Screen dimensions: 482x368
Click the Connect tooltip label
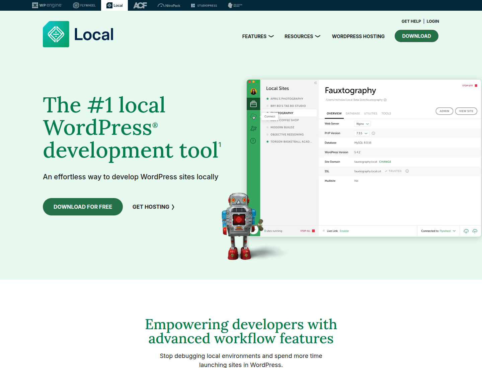pos(270,116)
